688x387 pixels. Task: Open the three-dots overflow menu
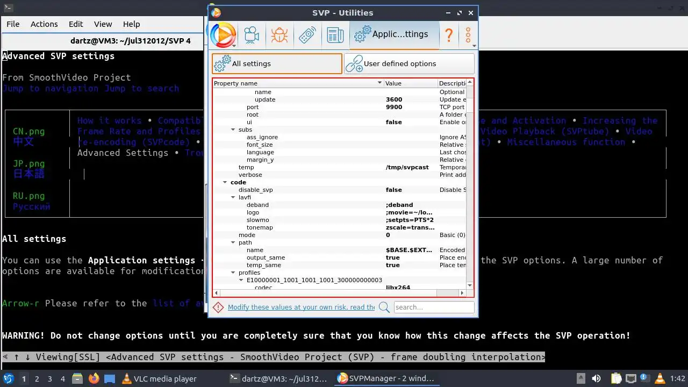pyautogui.click(x=469, y=35)
